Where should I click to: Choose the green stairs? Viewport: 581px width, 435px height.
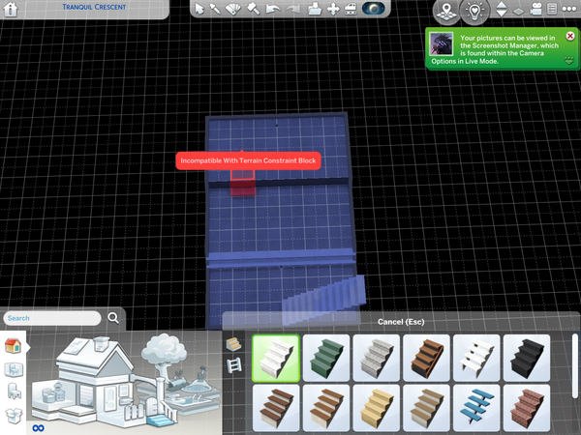[326, 358]
